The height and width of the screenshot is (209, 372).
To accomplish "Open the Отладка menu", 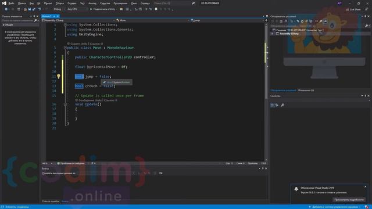I will [71, 3].
